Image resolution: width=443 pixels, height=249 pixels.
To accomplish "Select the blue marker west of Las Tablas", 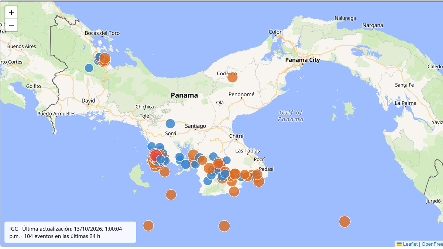I will point(227,160).
